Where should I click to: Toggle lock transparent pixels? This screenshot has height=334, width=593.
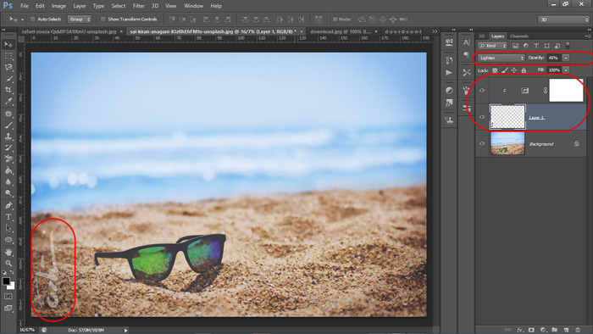point(495,70)
